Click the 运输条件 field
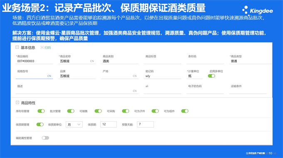This screenshot has width=283, height=158. (x=248, y=91)
